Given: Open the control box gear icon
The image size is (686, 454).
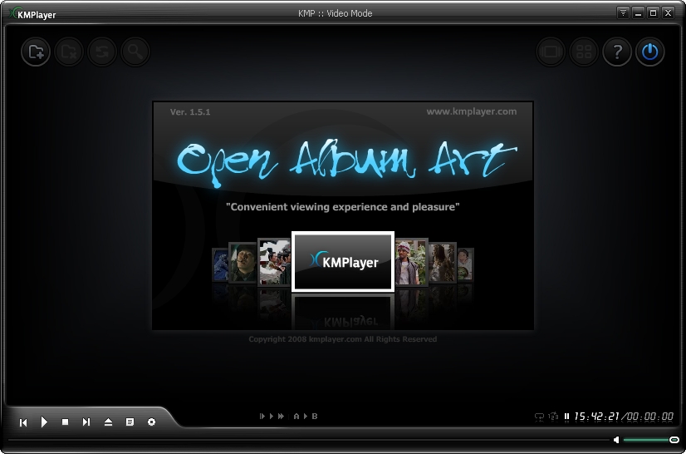Looking at the screenshot, I should coord(151,422).
